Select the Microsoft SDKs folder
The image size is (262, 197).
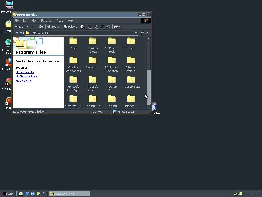tap(131, 82)
